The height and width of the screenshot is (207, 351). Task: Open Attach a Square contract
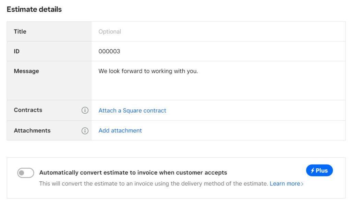[x=132, y=111]
